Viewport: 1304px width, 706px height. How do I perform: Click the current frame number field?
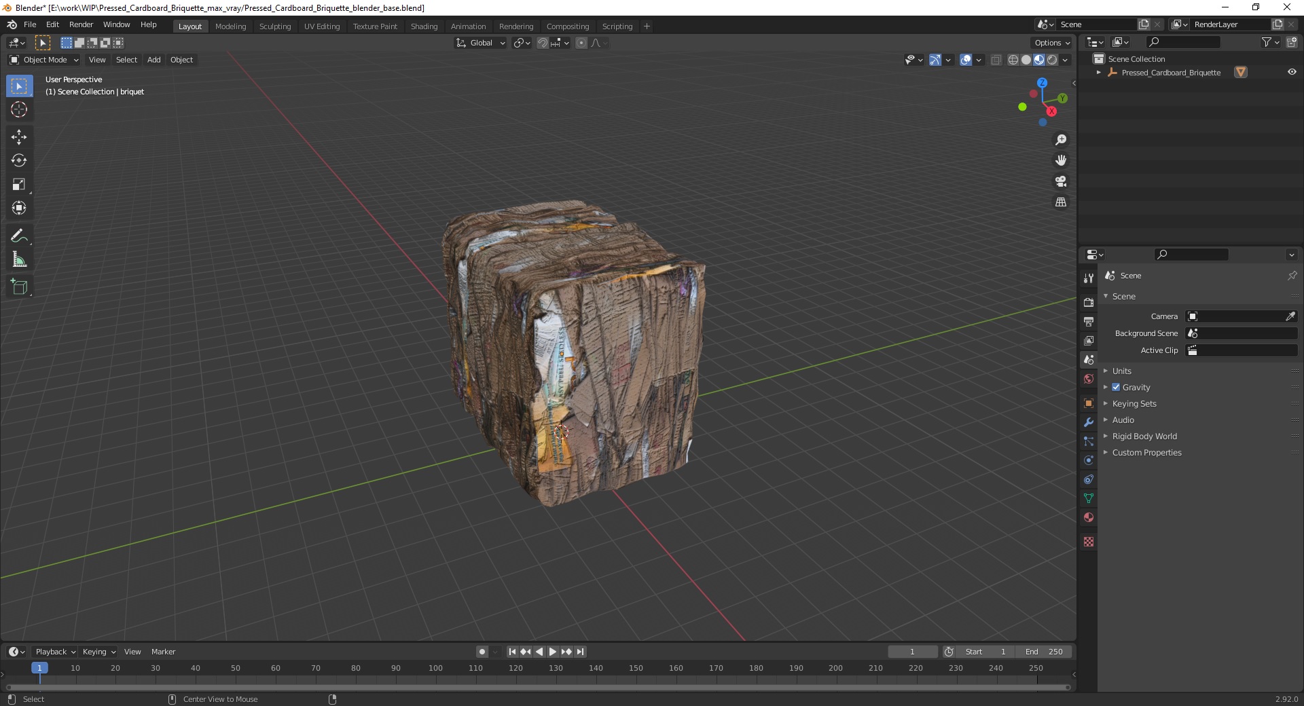coord(912,652)
